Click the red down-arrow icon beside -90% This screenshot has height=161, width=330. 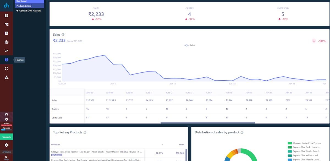[314, 41]
